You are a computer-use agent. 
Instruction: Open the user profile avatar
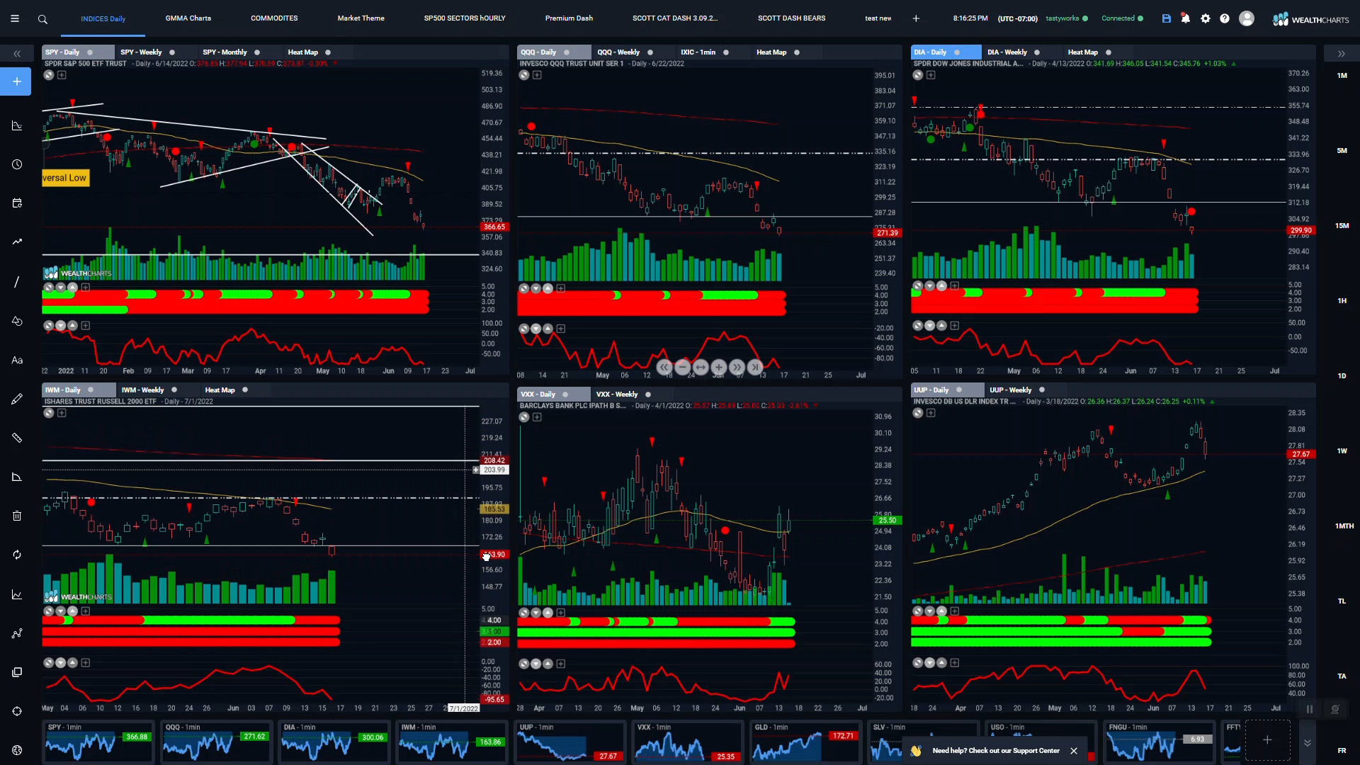pyautogui.click(x=1247, y=18)
